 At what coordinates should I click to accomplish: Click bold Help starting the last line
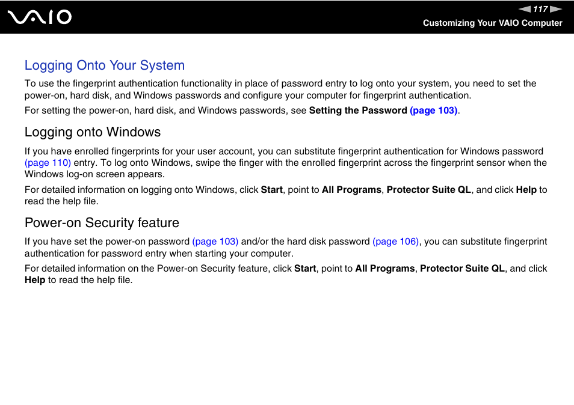(x=35, y=280)
